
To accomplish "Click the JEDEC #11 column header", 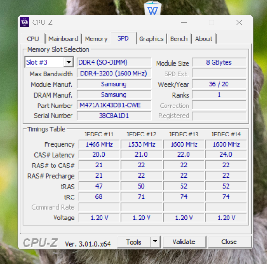I will click(x=99, y=134).
